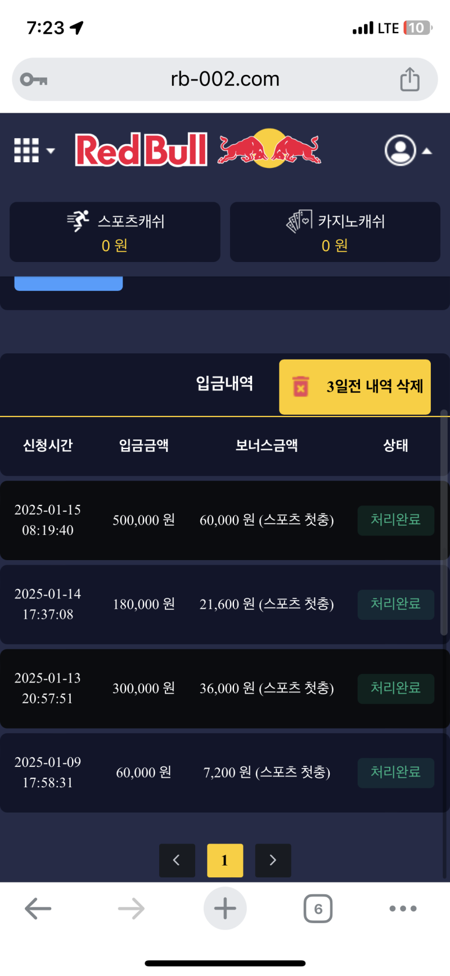The height and width of the screenshot is (976, 450).
Task: Open the 카지노캐쉬 balance panel
Action: (335, 232)
